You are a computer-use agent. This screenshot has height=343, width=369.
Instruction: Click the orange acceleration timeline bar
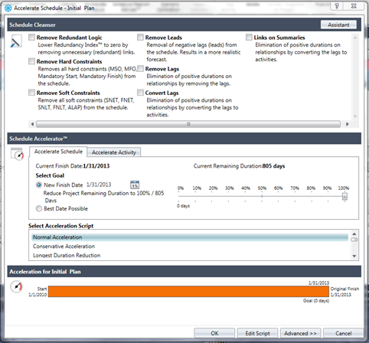[188, 292]
